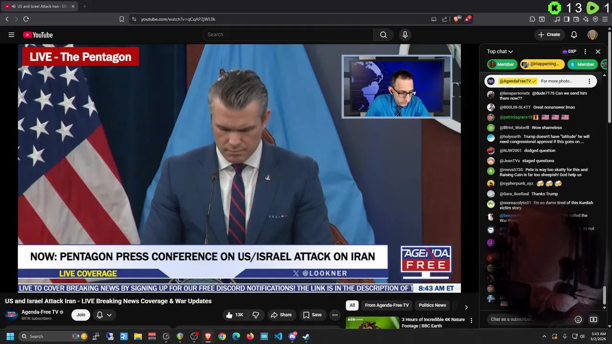Image resolution: width=612 pixels, height=344 pixels.
Task: Open live chat options three dots
Action: point(585,52)
